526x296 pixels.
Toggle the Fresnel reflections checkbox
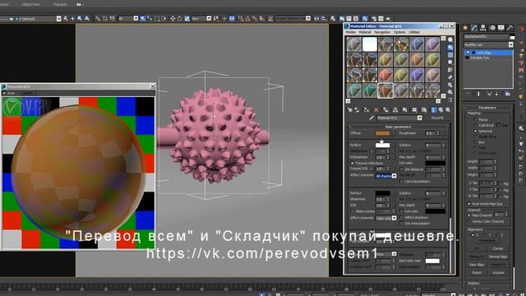pyautogui.click(x=353, y=163)
